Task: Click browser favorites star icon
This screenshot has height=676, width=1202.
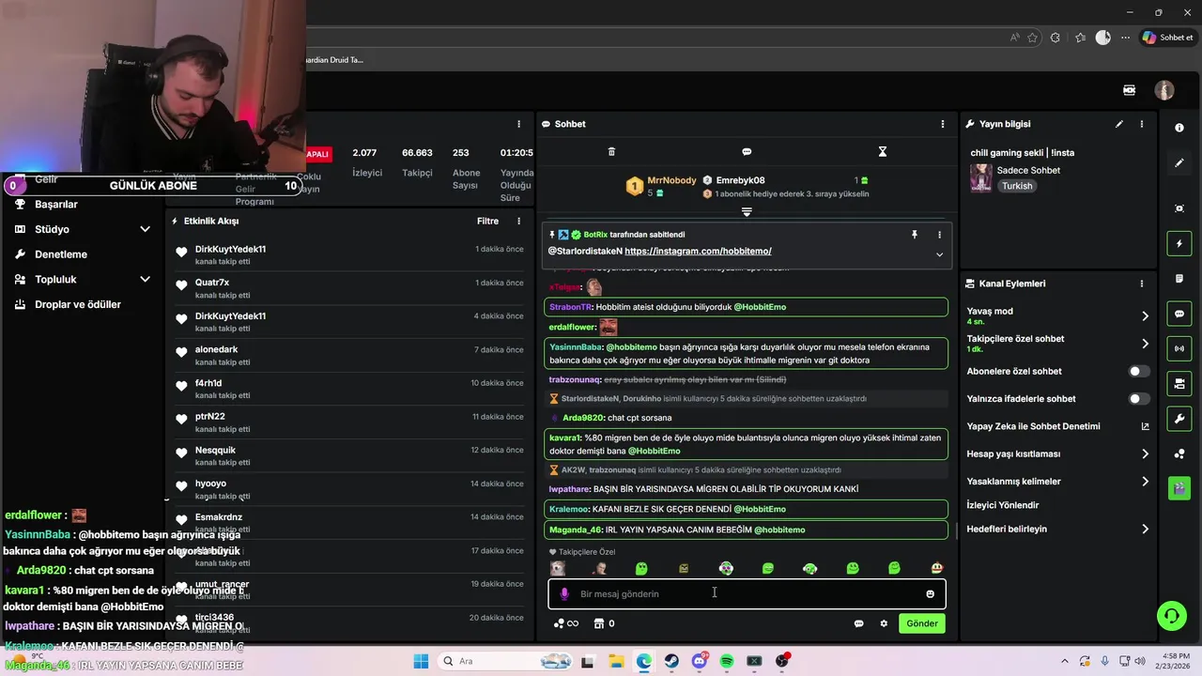Action: (1033, 38)
